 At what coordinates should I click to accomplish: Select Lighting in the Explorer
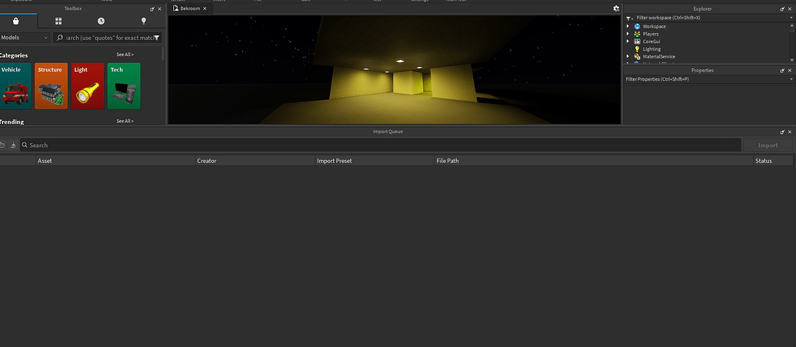tap(651, 49)
